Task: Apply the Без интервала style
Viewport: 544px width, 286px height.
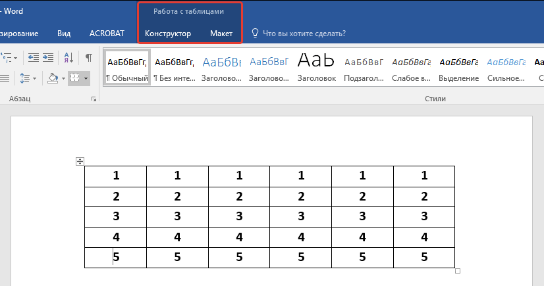Action: point(174,68)
